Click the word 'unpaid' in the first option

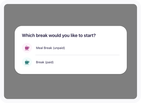(x=59, y=48)
